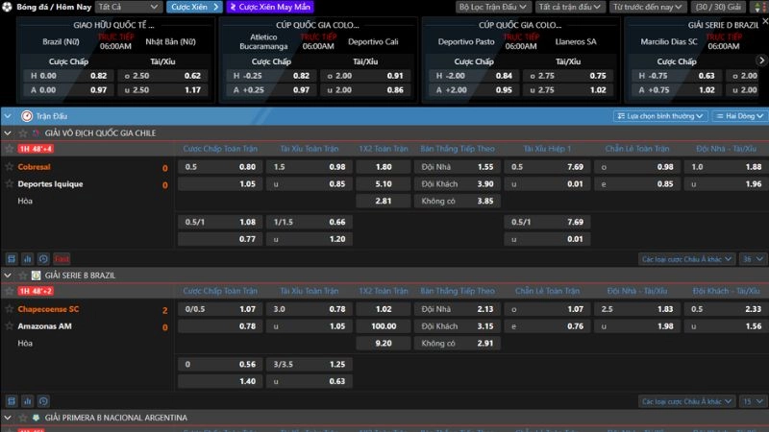Click the clock icon next to Trận Đấu
769x432 pixels.
click(27, 116)
